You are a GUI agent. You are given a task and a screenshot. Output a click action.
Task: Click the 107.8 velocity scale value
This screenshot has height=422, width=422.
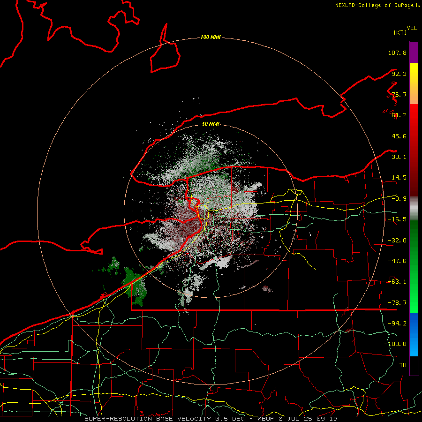[x=397, y=53]
